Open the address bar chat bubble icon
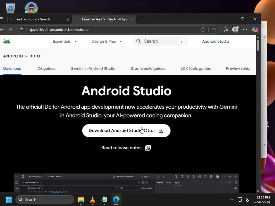 (203, 30)
